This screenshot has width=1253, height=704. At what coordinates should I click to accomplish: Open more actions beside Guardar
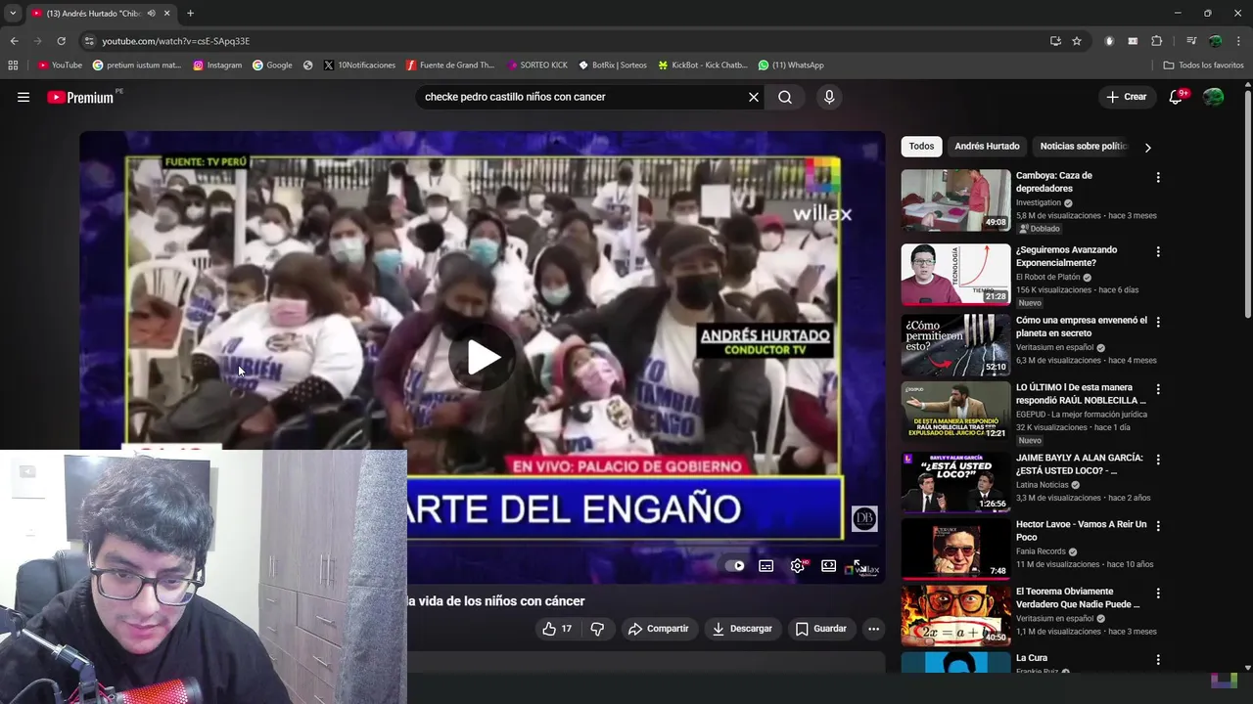[x=873, y=629]
